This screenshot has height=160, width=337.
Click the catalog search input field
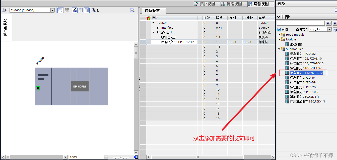coord(301,23)
